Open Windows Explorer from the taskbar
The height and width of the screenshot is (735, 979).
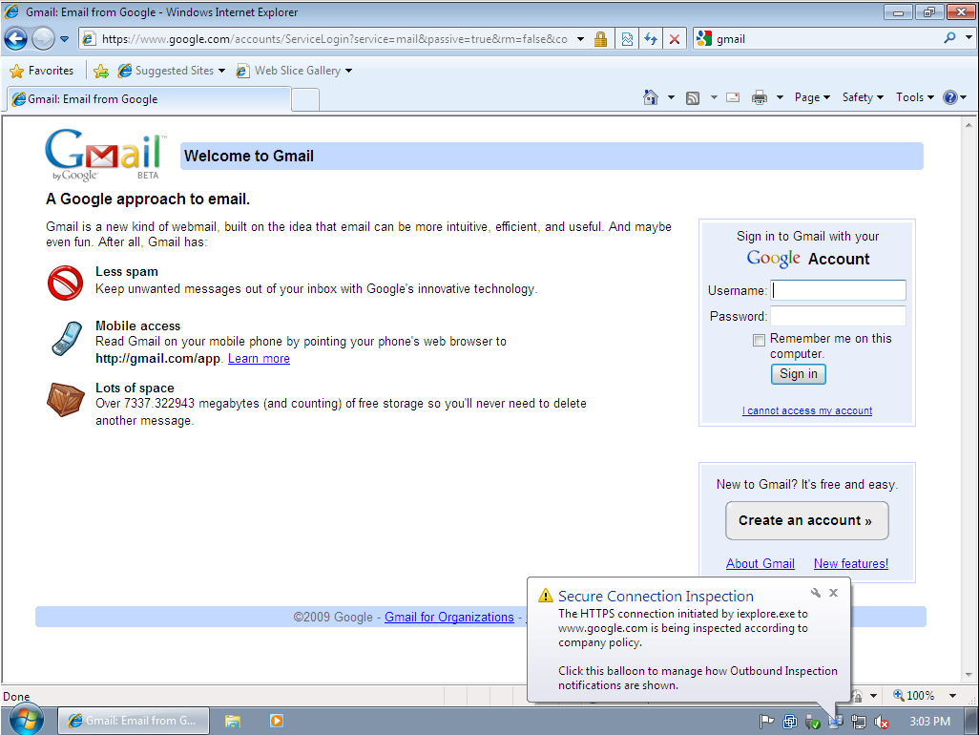pos(233,722)
